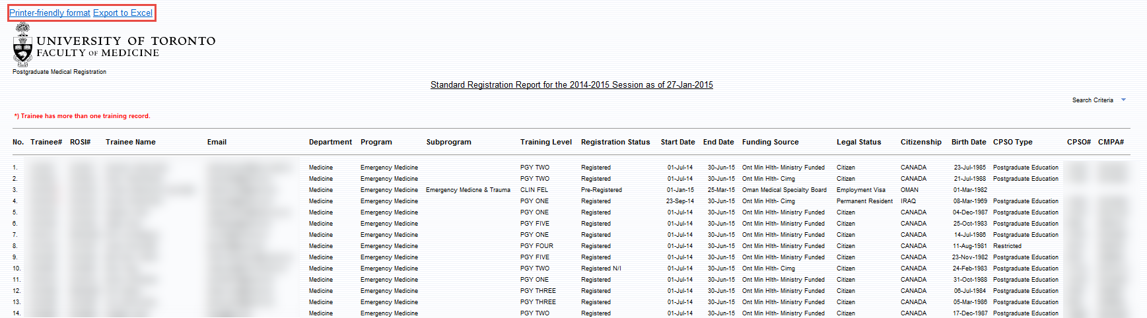The image size is (1147, 318).
Task: Click the Funding Source column header
Action: pos(770,142)
